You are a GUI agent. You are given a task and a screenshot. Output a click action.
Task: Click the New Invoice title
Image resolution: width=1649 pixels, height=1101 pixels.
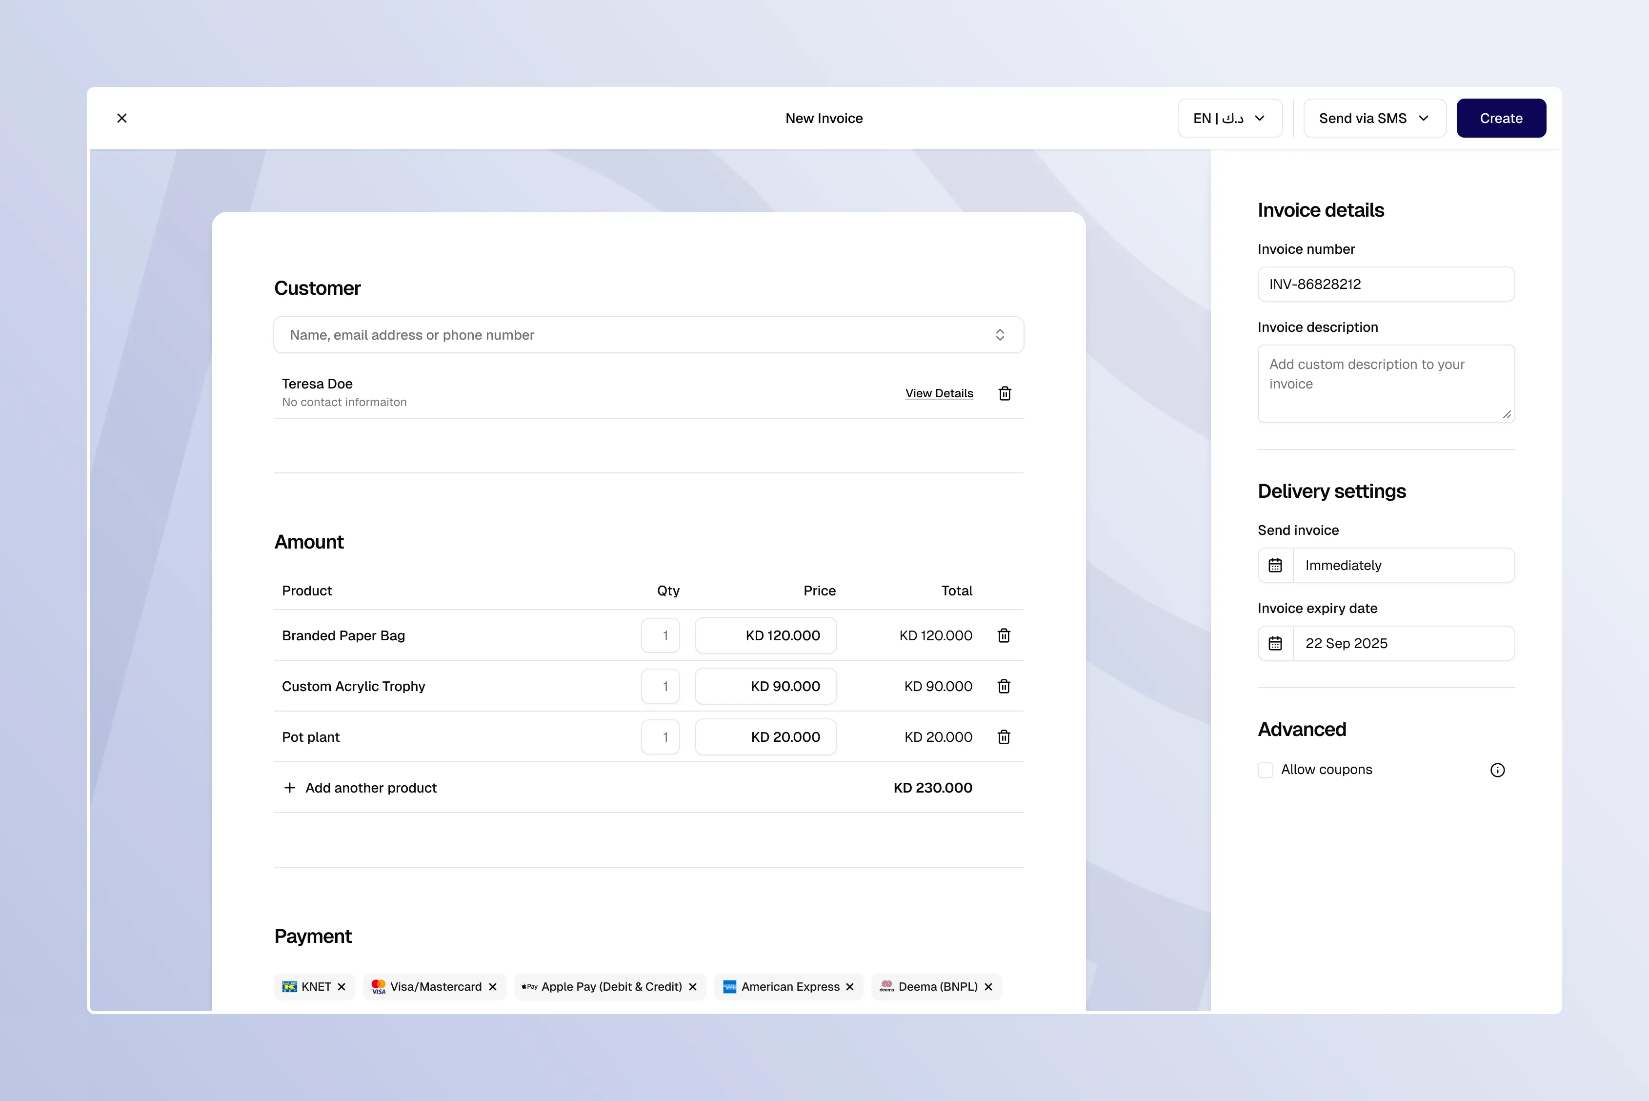click(x=824, y=118)
